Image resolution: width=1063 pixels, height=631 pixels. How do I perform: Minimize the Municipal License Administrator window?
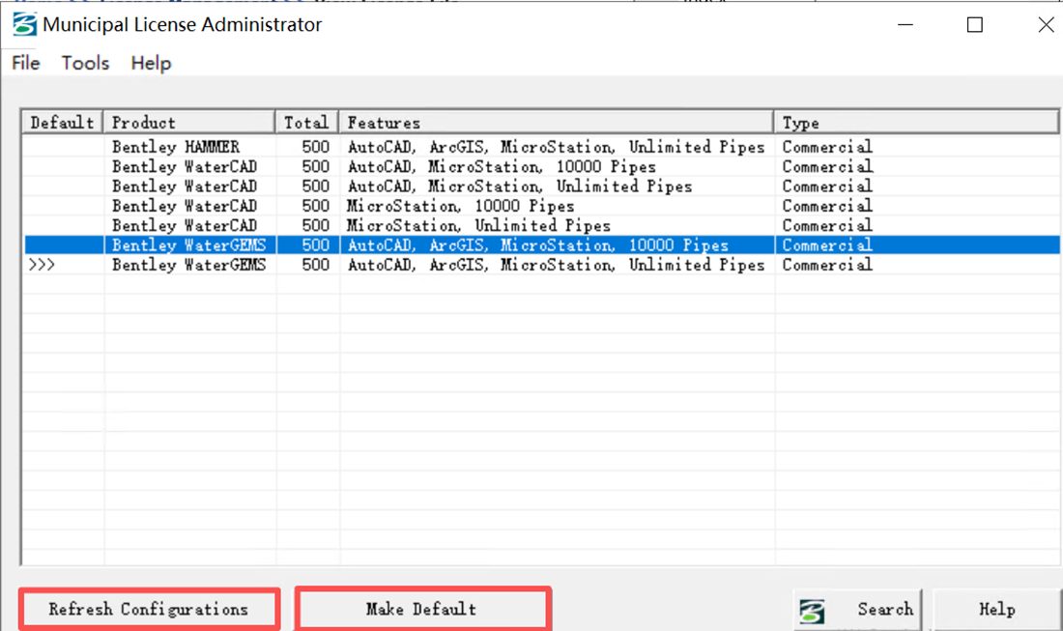tap(905, 24)
